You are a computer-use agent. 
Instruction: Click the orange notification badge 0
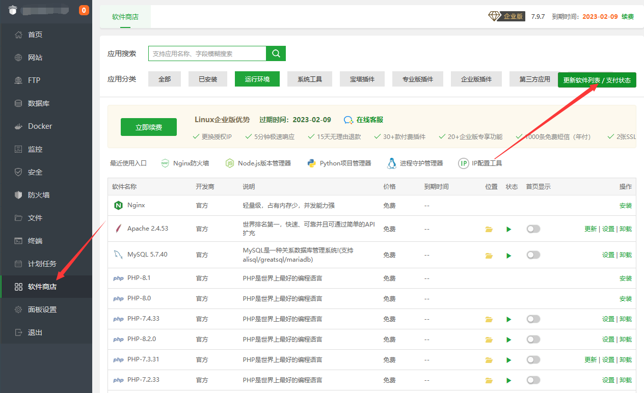84,10
